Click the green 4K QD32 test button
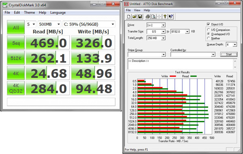The height and width of the screenshot is (154, 243). 16,88
